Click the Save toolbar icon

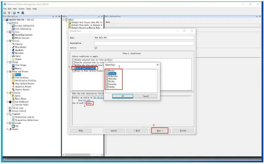[5, 13]
